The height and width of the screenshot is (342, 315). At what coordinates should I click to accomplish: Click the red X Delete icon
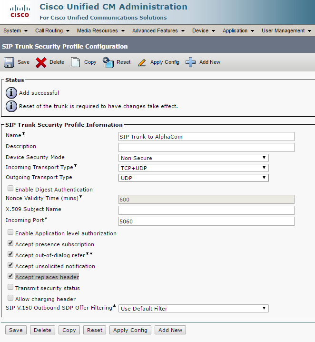tap(41, 62)
